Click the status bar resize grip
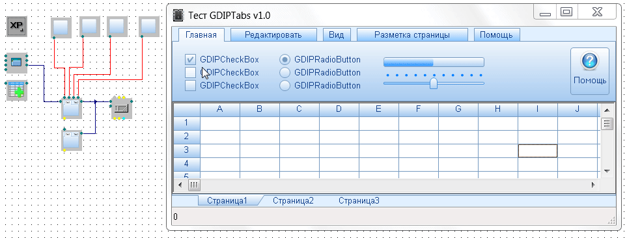Viewport: 627px width, 238px height. tap(612, 221)
